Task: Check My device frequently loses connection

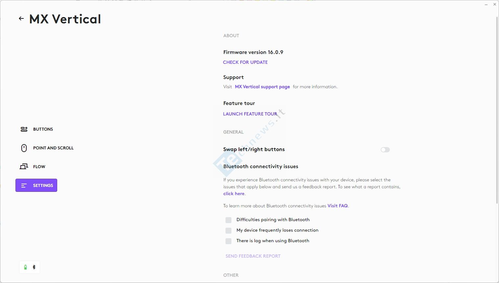Action: 228,230
